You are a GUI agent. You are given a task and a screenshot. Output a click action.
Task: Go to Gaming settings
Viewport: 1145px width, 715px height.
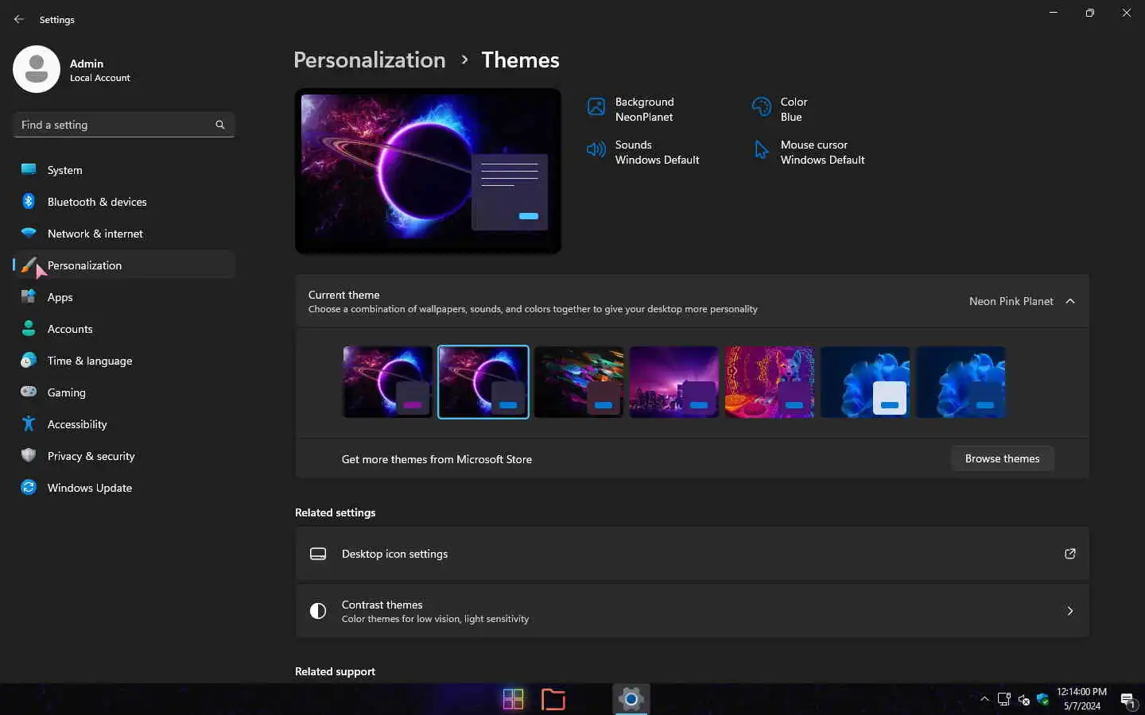(124, 392)
